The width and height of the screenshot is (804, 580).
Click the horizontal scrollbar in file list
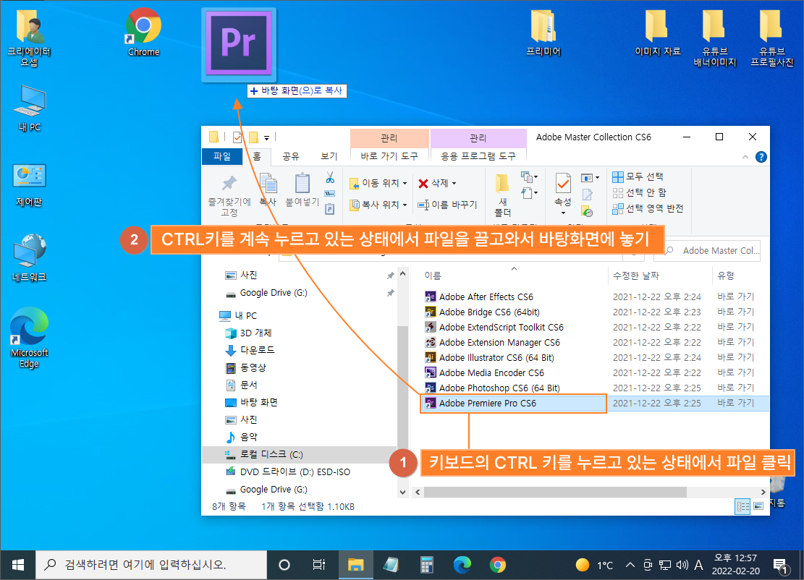point(555,492)
